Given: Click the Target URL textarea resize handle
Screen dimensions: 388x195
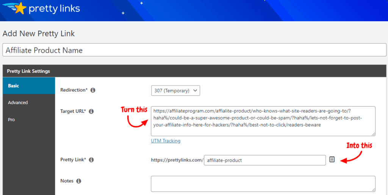Looking at the screenshot, I should tap(373, 134).
